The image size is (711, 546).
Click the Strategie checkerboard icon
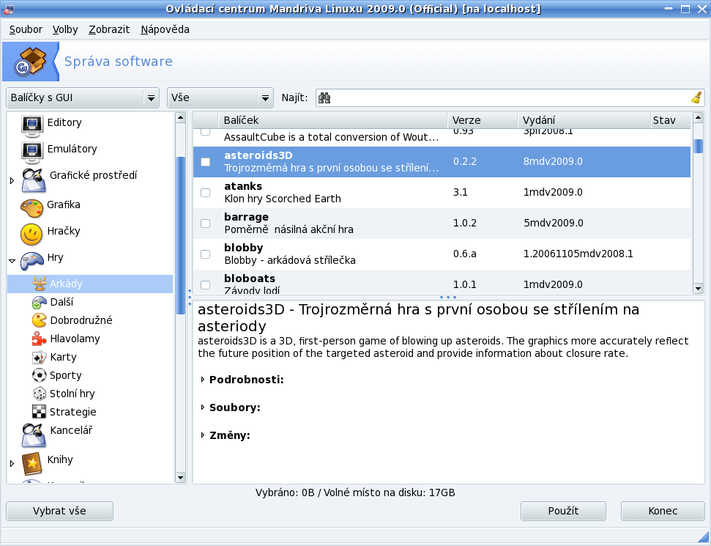(40, 412)
